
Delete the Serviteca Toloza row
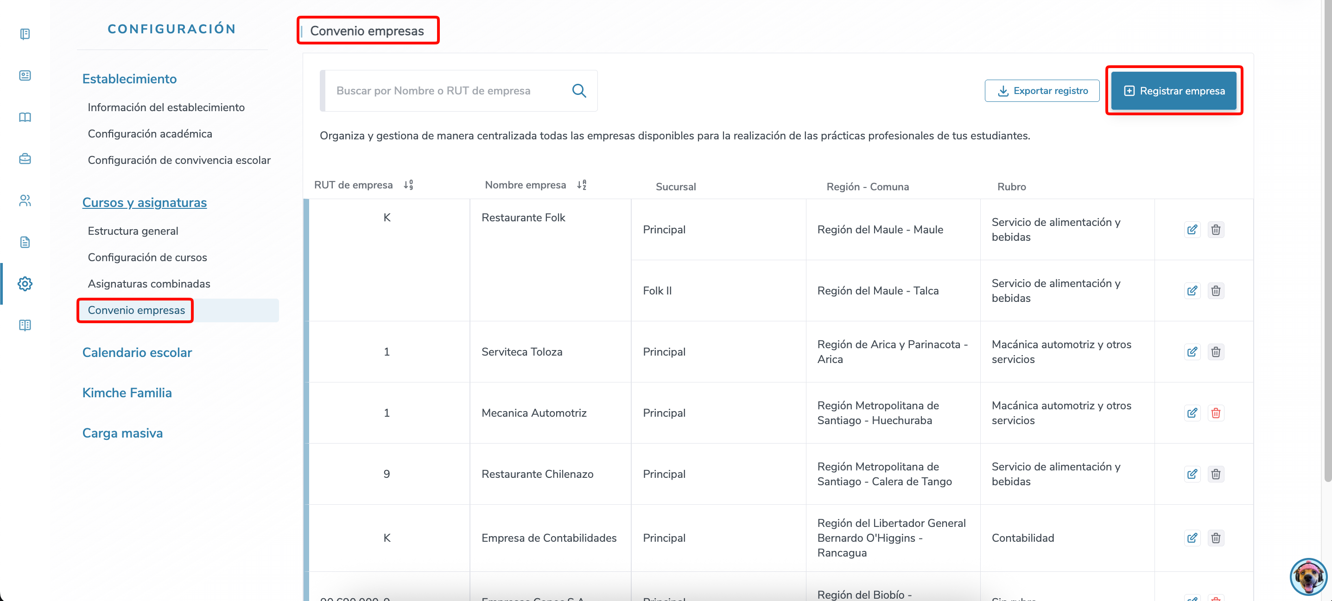[1216, 352]
